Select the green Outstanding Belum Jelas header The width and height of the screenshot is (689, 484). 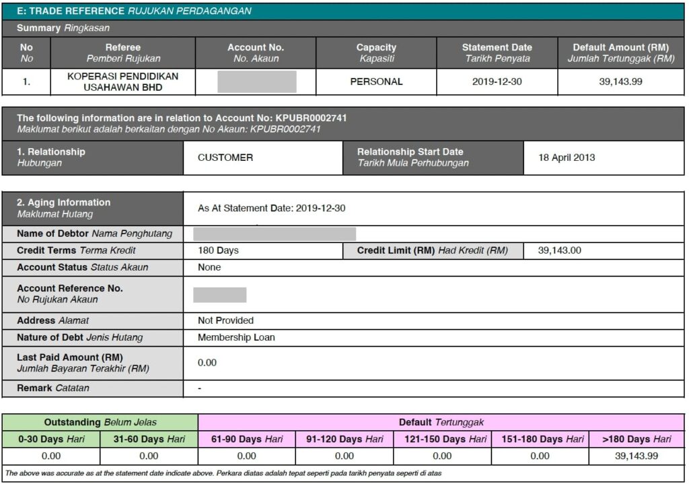(100, 423)
